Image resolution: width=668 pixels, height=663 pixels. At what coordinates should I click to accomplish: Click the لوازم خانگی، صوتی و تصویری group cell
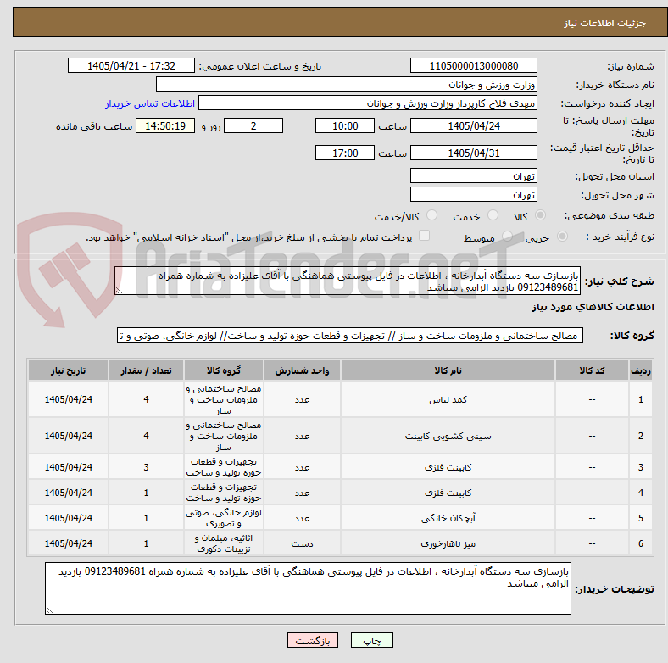click(x=224, y=518)
